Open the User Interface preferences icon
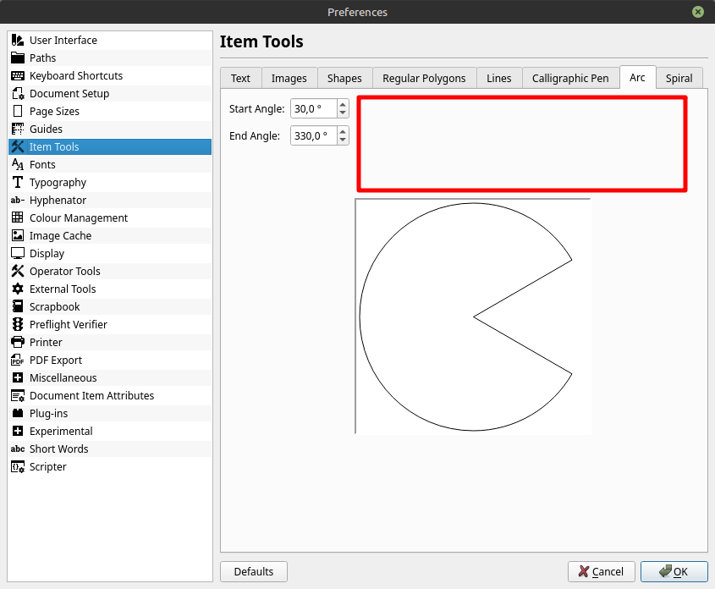The height and width of the screenshot is (589, 715). 18,40
